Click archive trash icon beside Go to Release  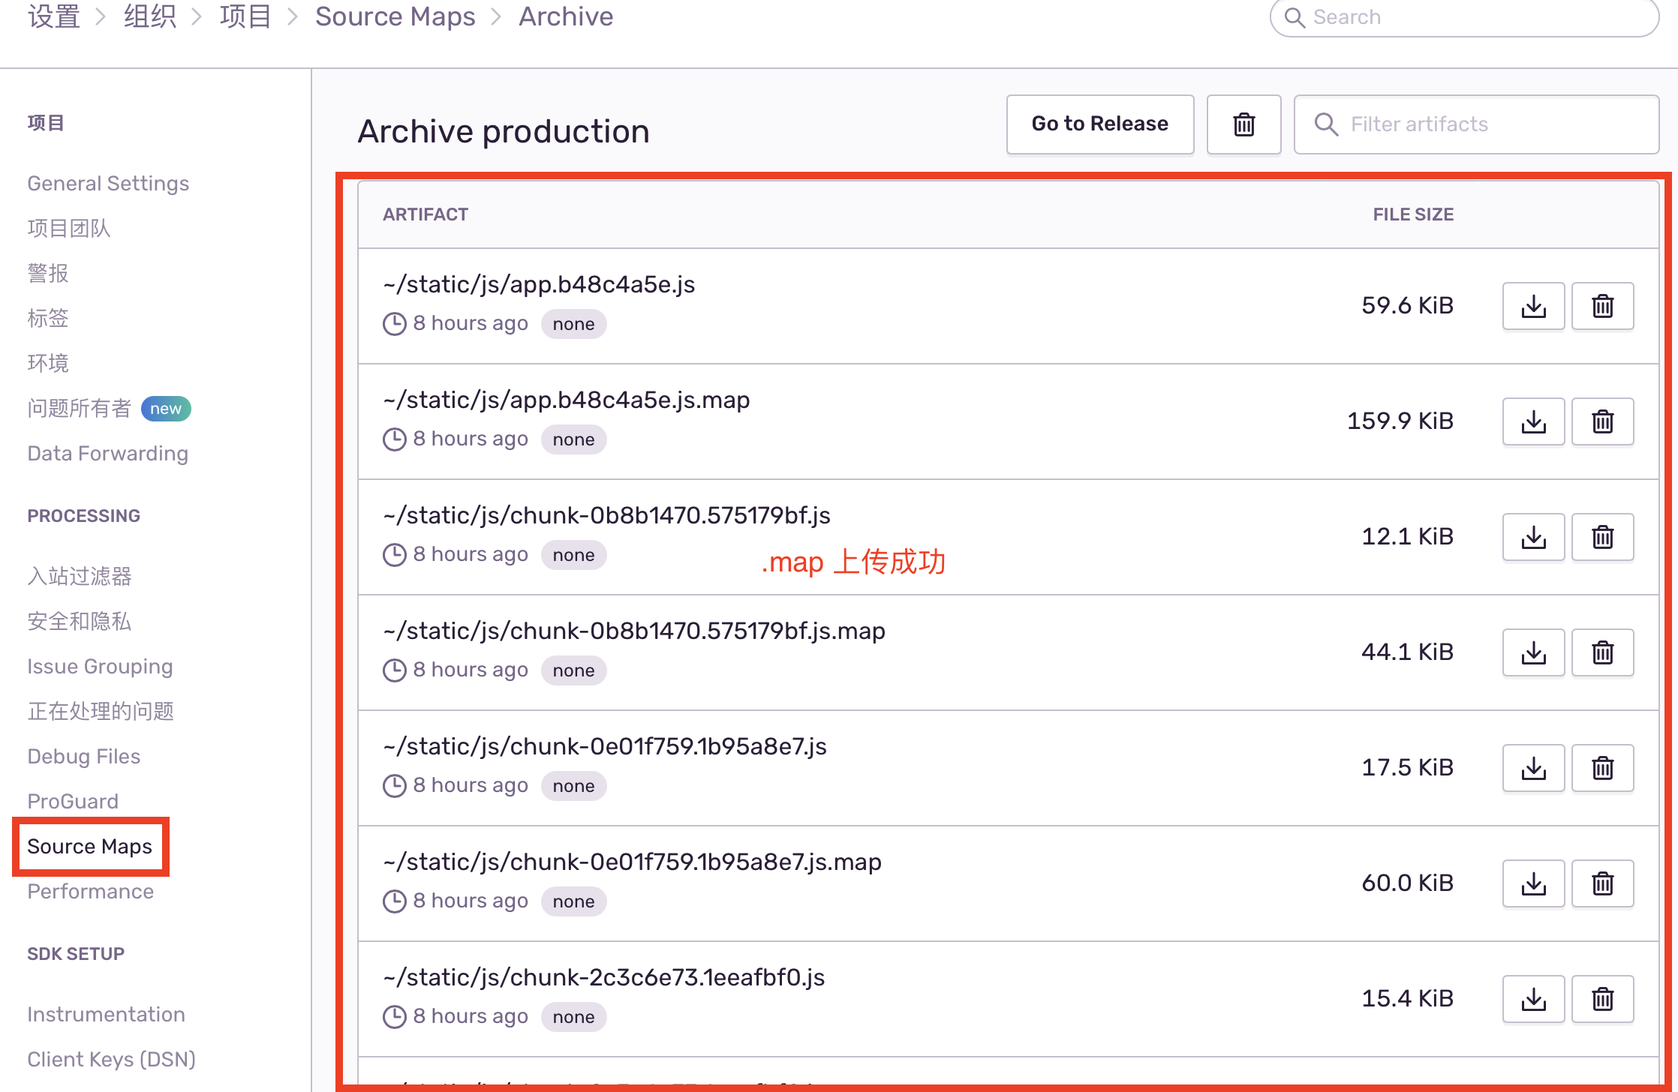pos(1243,124)
